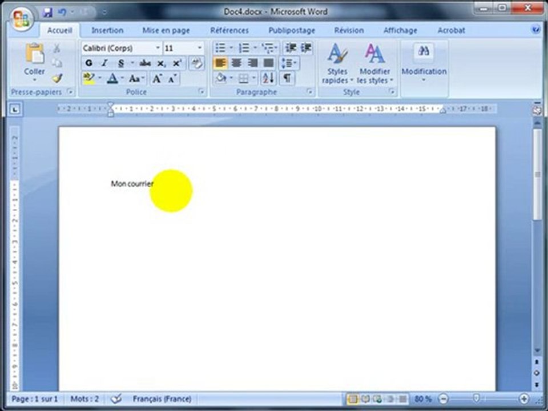Open the line spacing dropdown
548x411 pixels.
pyautogui.click(x=289, y=63)
